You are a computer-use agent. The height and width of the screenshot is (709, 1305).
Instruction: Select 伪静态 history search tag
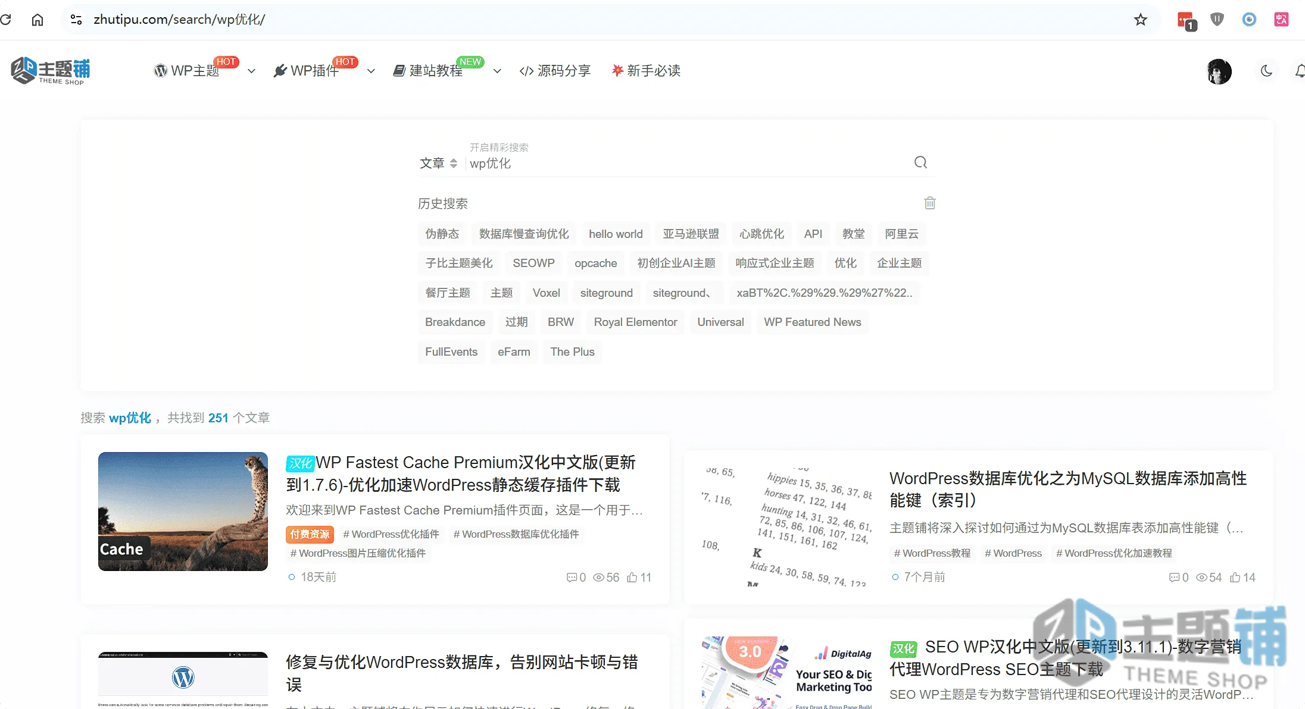(x=442, y=234)
